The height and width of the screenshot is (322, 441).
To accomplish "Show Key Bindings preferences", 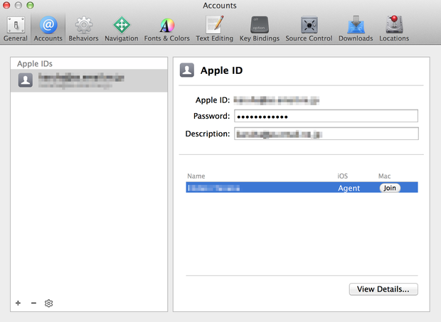I will click(260, 28).
